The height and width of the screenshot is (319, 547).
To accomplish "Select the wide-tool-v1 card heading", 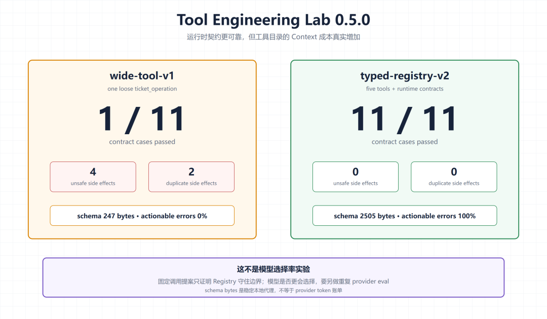I will [x=142, y=75].
